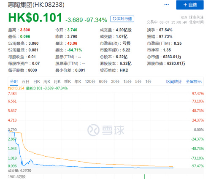This screenshot has width=211, height=179.
Task: Click the 换手 value 67.54%
Action: 165,30
